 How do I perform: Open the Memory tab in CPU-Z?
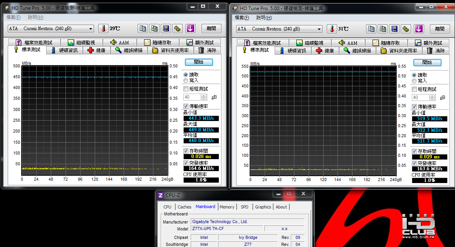pos(227,207)
